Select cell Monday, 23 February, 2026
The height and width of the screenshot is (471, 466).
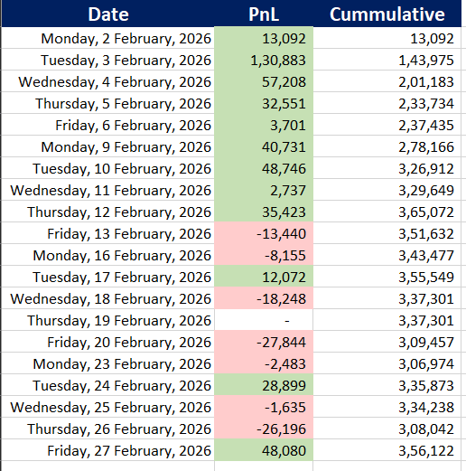tap(108, 363)
